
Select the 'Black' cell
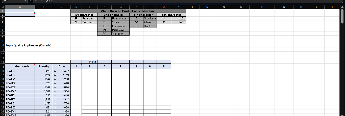150,26
